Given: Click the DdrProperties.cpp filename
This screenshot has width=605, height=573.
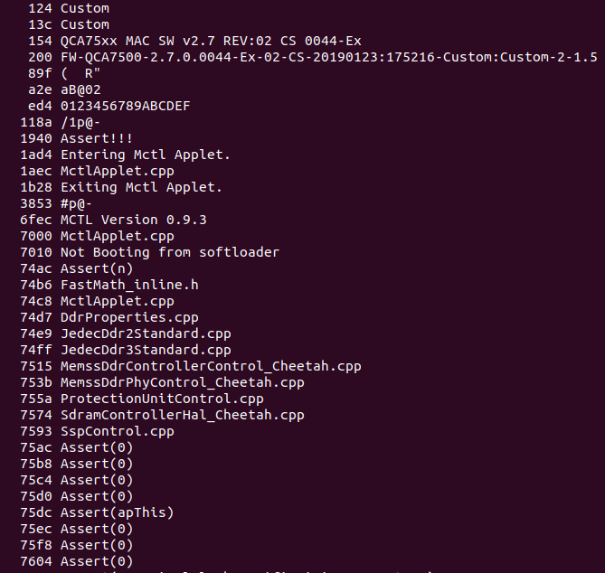Looking at the screenshot, I should 129,317.
